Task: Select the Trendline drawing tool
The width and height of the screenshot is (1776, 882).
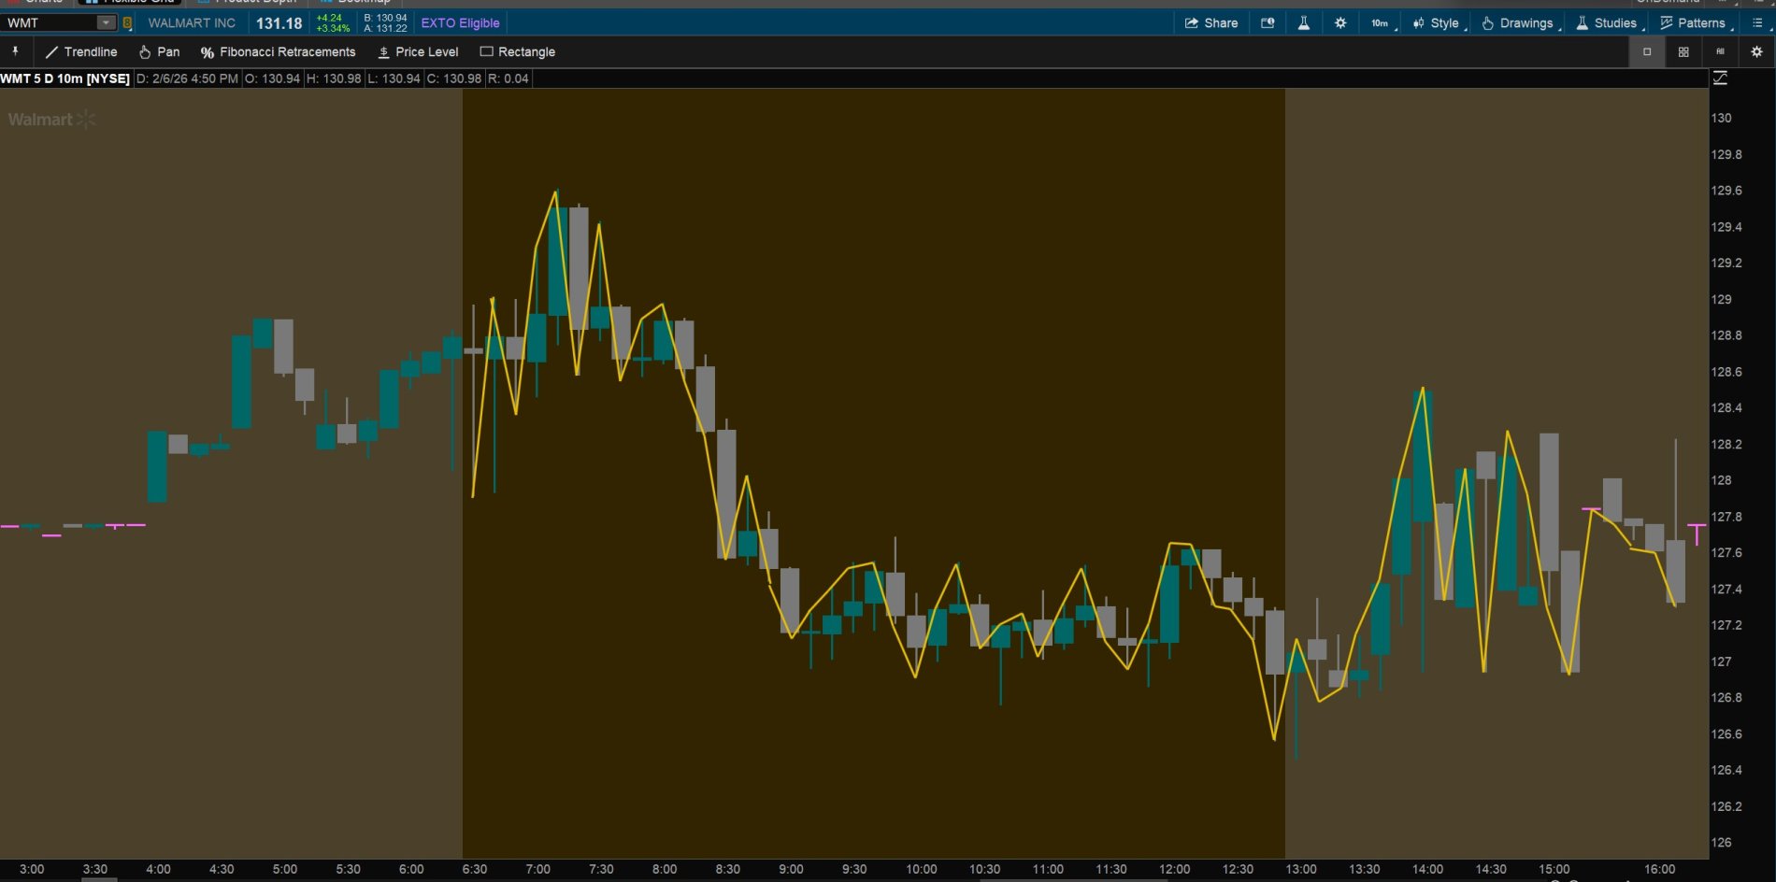Action: (x=81, y=52)
